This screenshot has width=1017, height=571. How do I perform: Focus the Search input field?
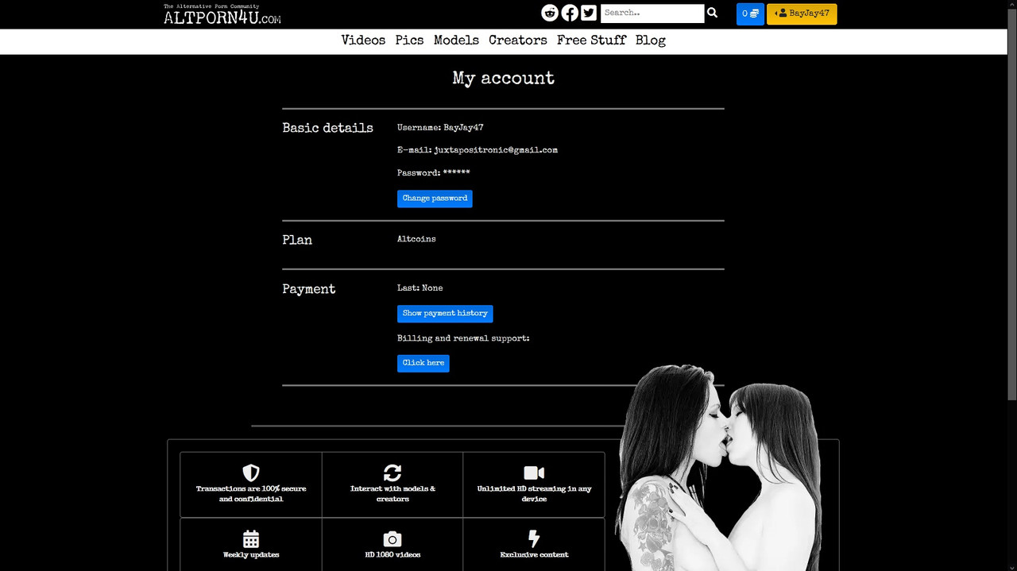point(652,14)
